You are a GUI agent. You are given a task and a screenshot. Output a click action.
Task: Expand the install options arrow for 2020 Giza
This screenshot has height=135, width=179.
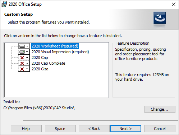click(x=27, y=69)
